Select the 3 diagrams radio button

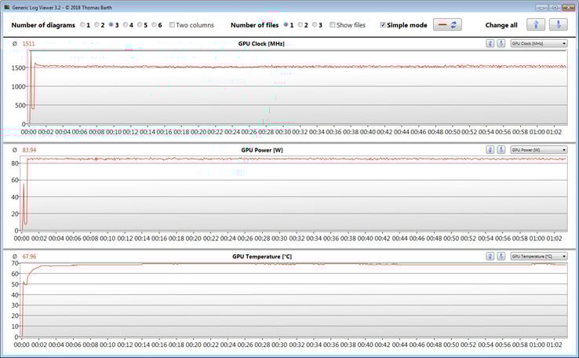pos(111,25)
